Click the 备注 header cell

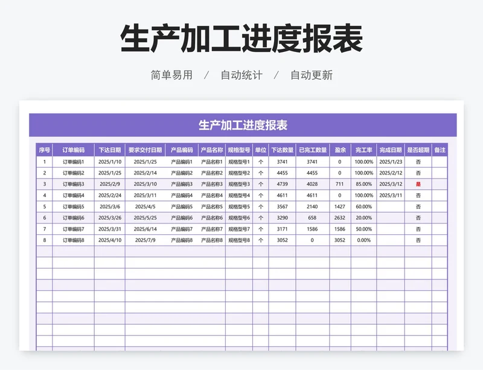(x=440, y=150)
